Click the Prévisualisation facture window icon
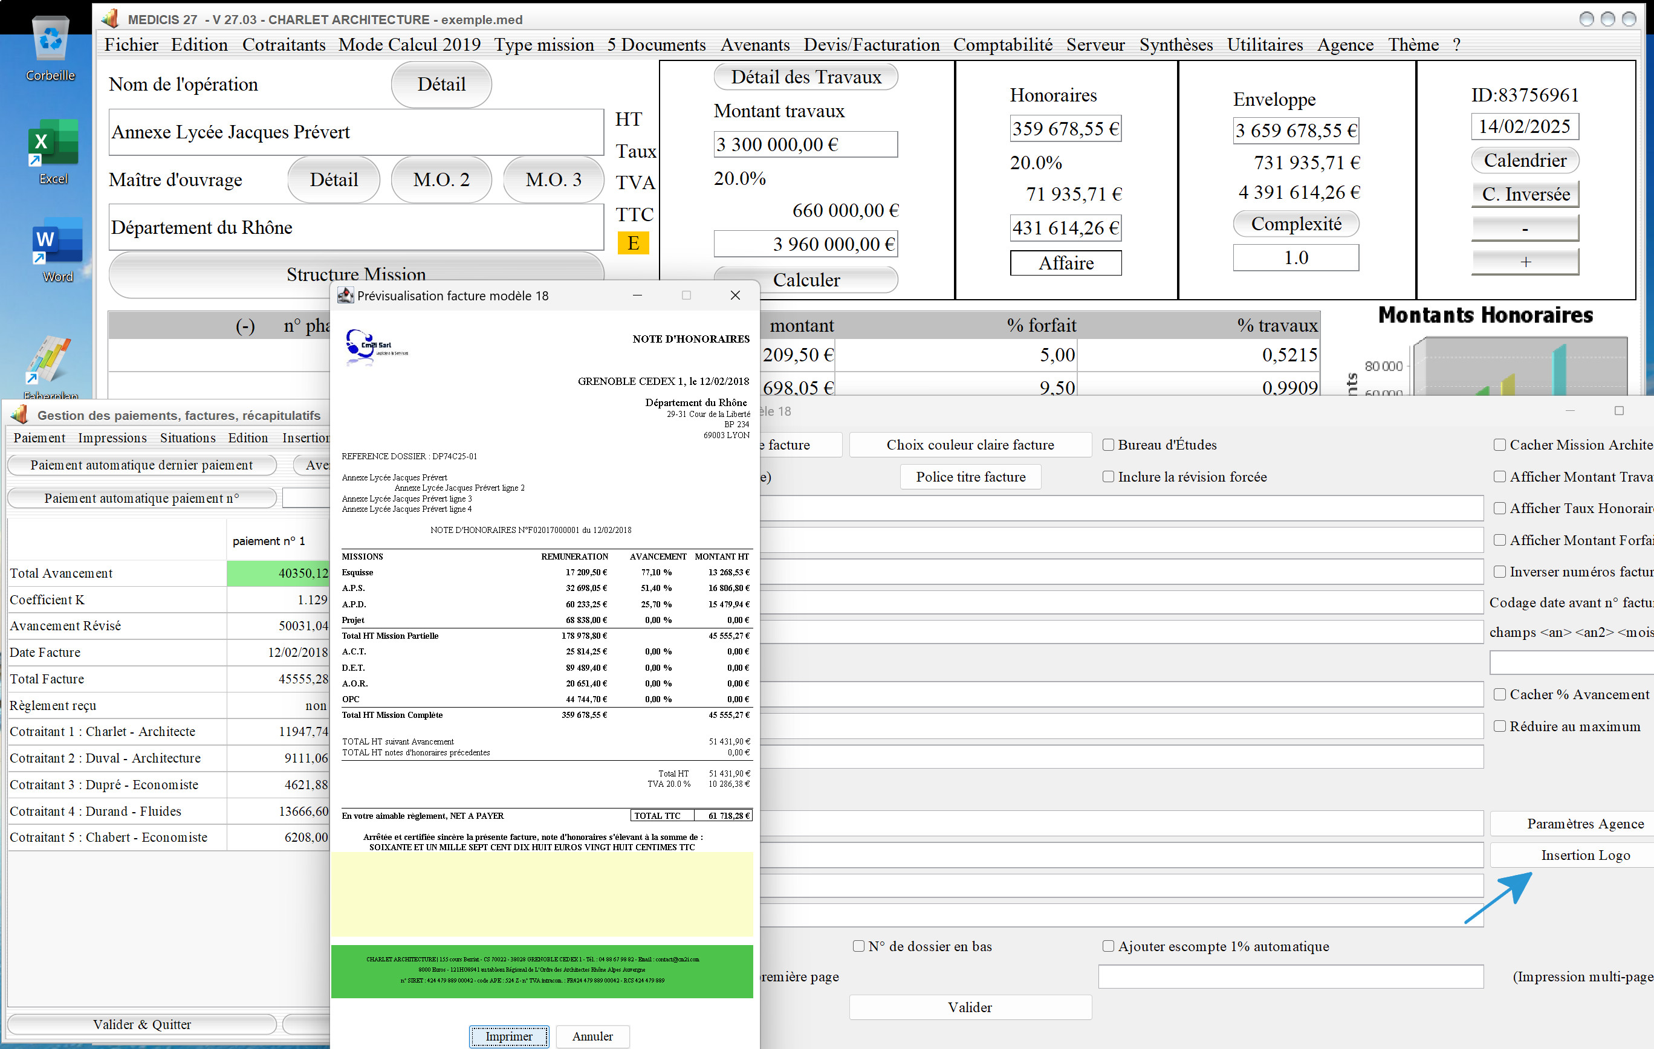Screen dimensions: 1654x1049 [345, 295]
